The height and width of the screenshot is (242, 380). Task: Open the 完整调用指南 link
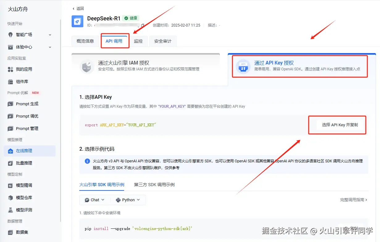[x=354, y=200]
